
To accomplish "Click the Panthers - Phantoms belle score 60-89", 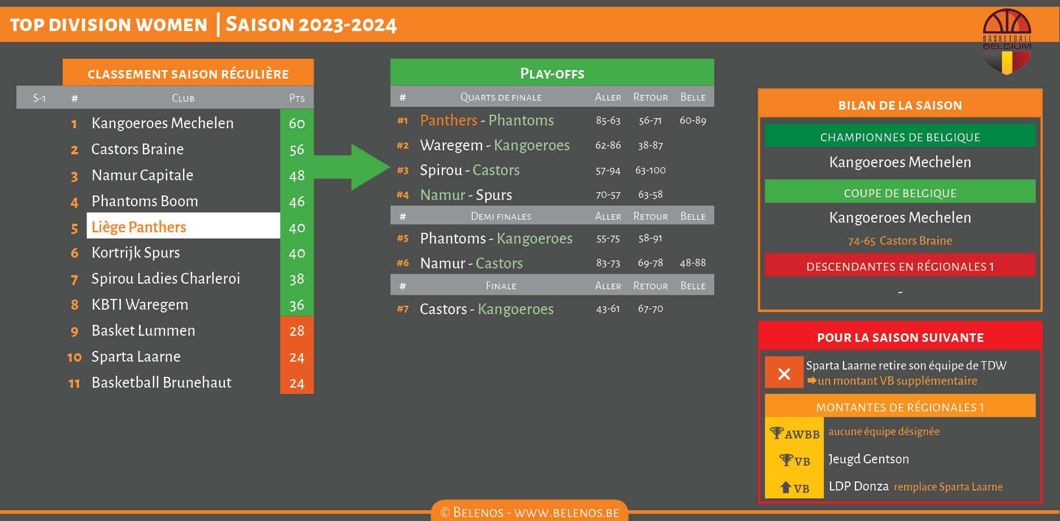I will click(693, 120).
